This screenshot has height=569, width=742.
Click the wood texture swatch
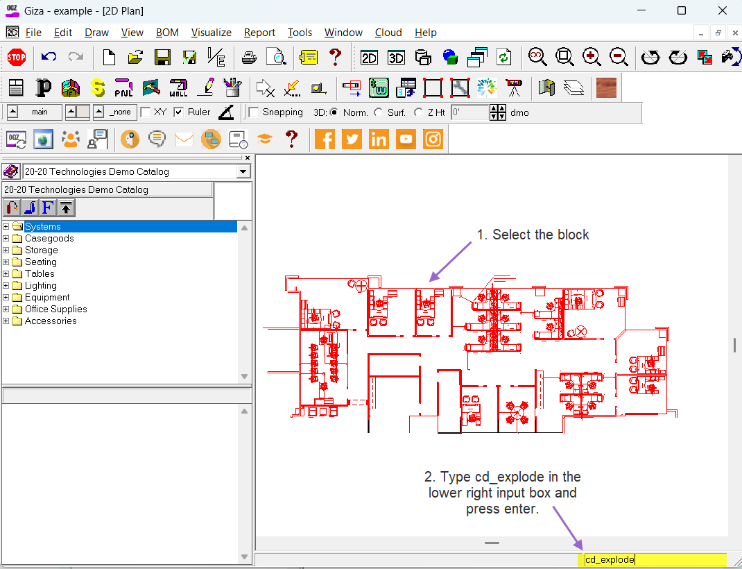click(606, 88)
